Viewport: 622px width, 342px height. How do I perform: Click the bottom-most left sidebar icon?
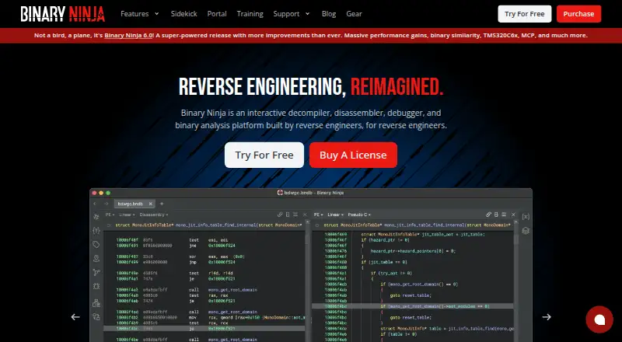[96, 317]
